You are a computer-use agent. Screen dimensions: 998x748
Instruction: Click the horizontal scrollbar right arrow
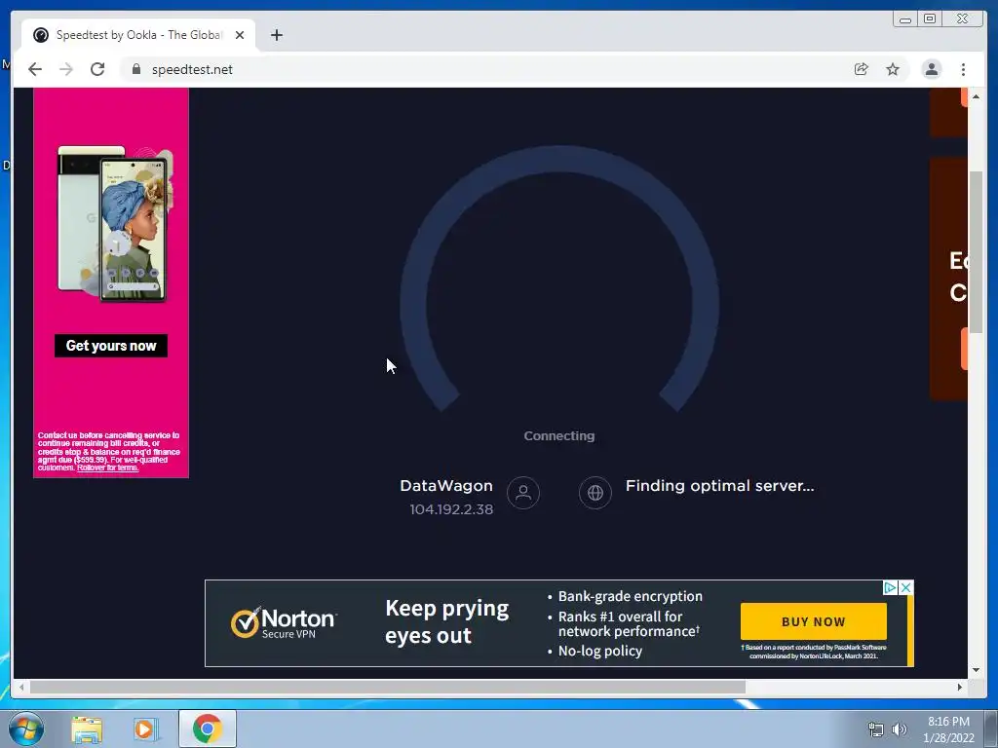[x=960, y=687]
